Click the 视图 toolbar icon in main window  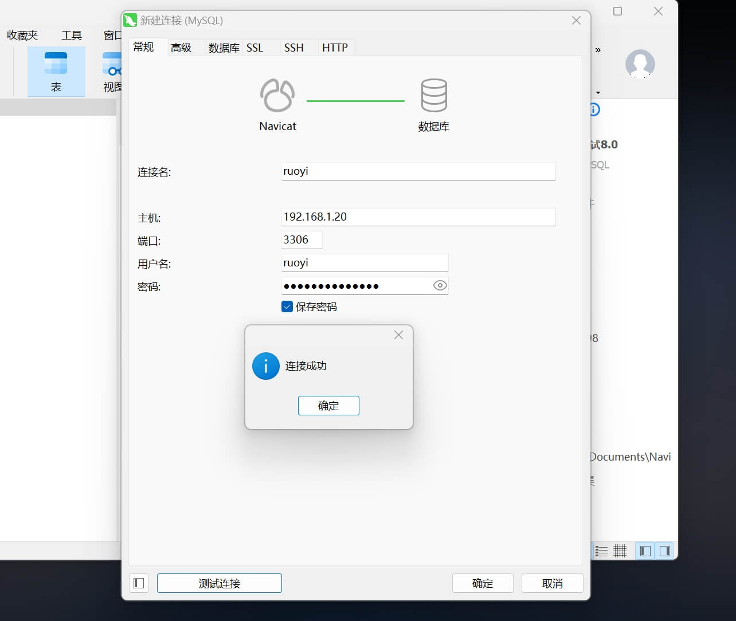(112, 72)
